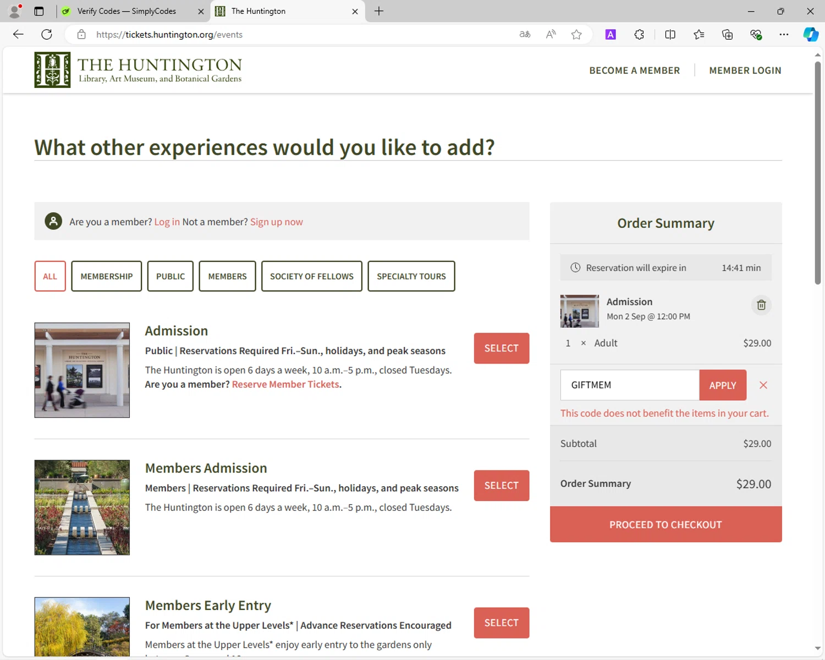
Task: Add this page to favorites
Action: (576, 35)
